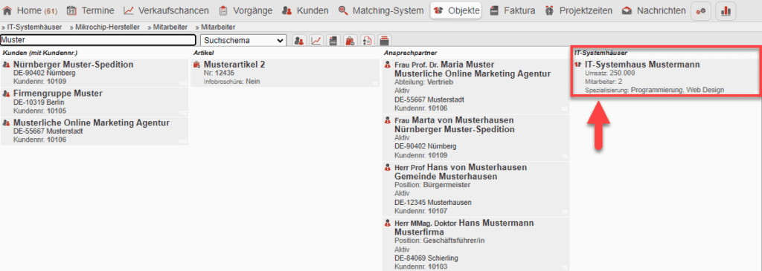Follow the IT-Systemhäuser breadcrumb link
Image resolution: width=762 pixels, height=271 pixels.
(33, 27)
